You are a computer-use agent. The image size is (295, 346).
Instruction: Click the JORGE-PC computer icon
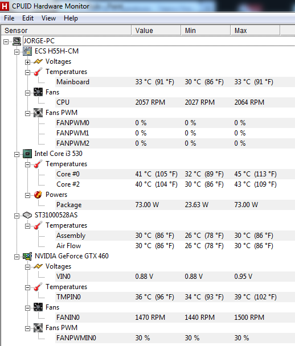(17, 41)
